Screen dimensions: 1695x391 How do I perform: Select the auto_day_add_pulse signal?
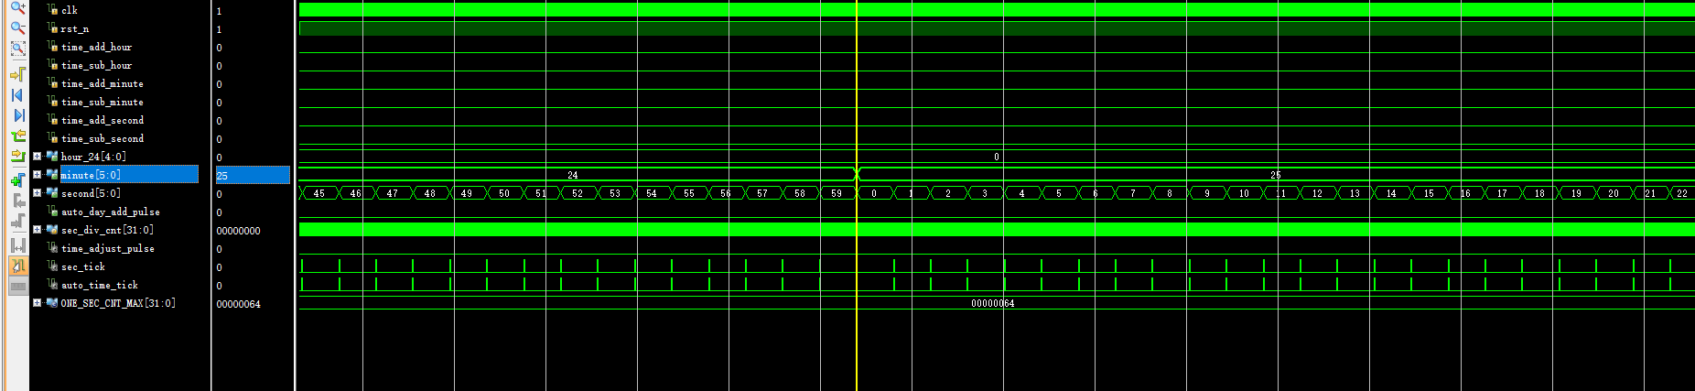coord(111,212)
